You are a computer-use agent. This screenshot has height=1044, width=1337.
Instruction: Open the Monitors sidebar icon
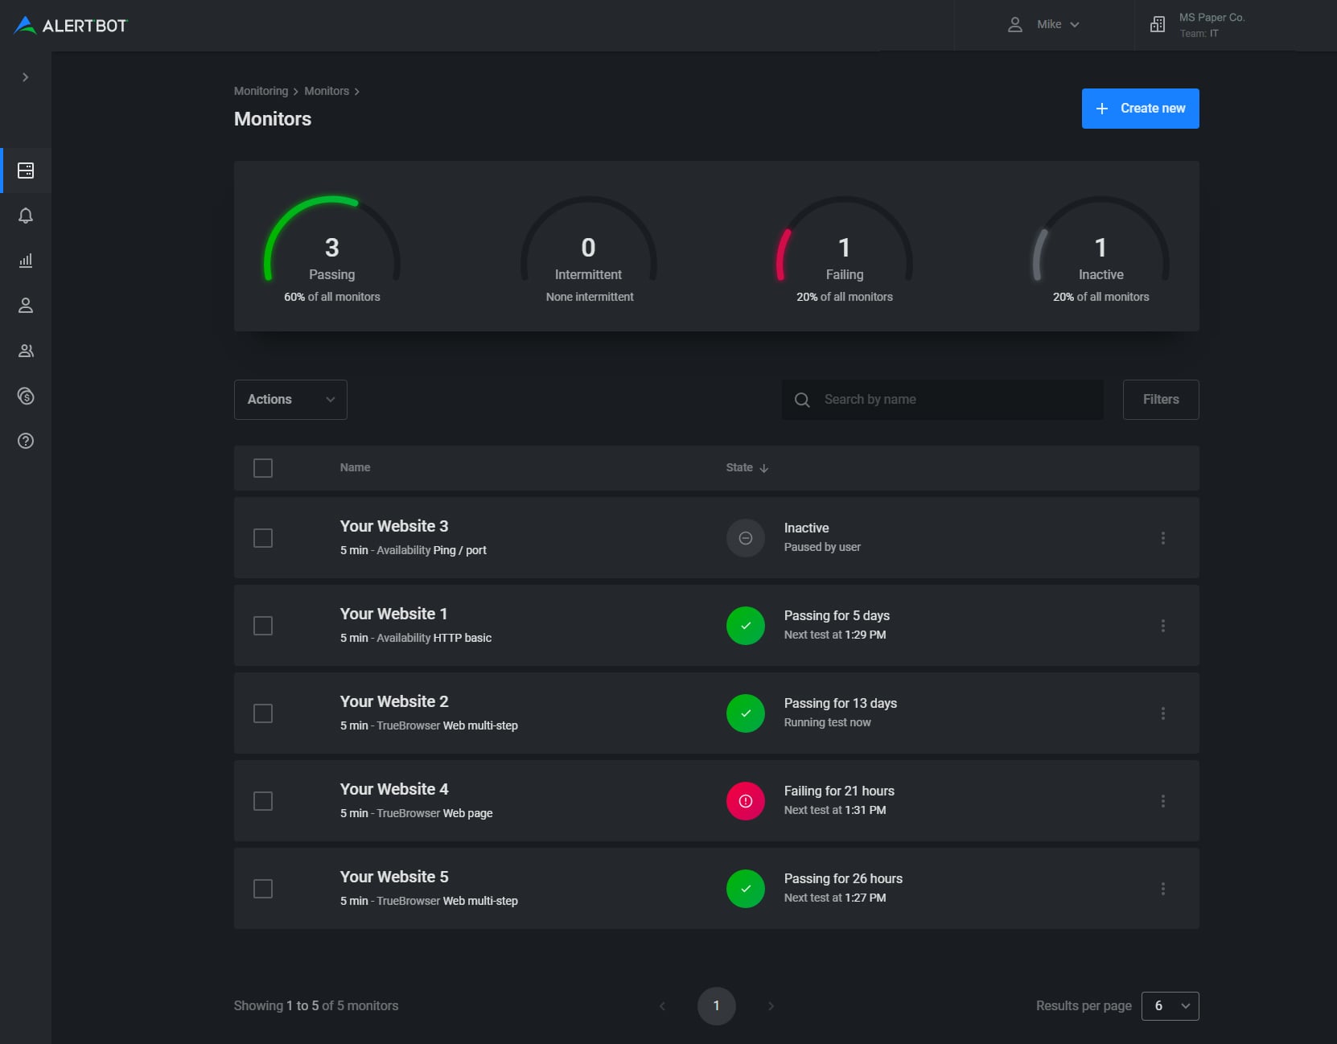[26, 171]
